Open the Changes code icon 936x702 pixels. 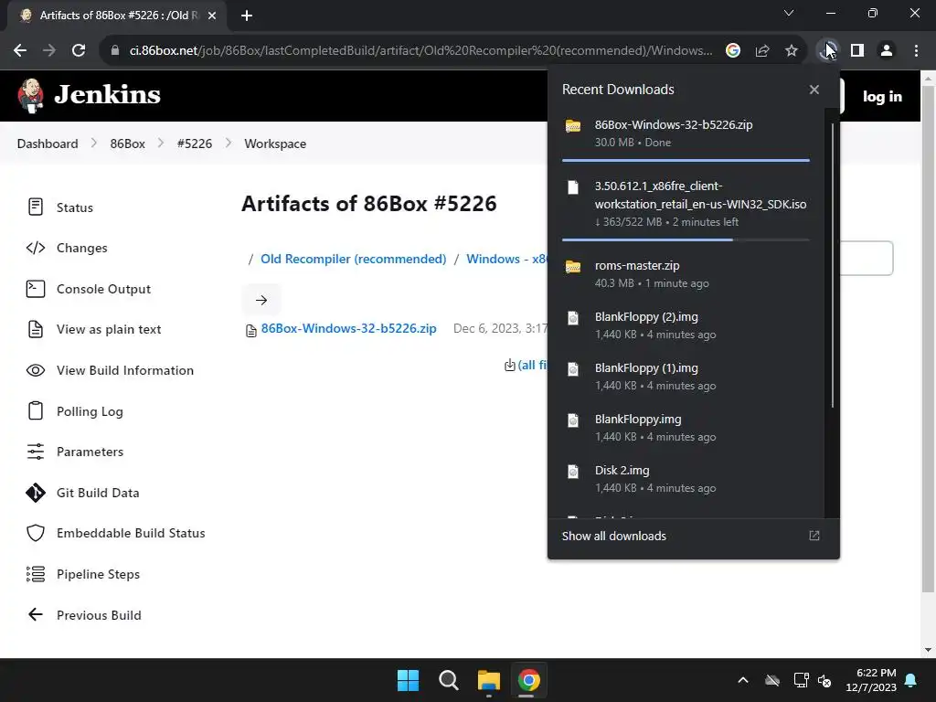coord(36,248)
